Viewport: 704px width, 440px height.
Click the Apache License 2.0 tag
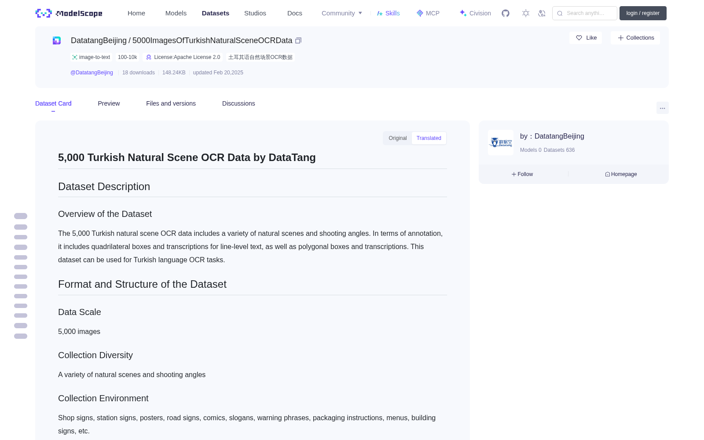[x=183, y=57]
